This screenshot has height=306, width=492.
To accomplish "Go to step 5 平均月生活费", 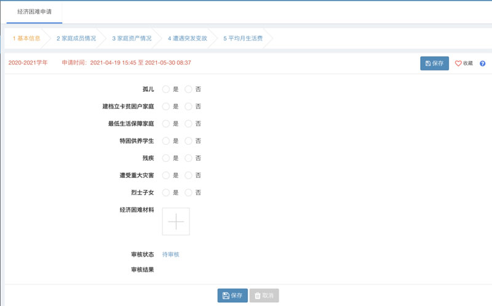I will click(242, 38).
